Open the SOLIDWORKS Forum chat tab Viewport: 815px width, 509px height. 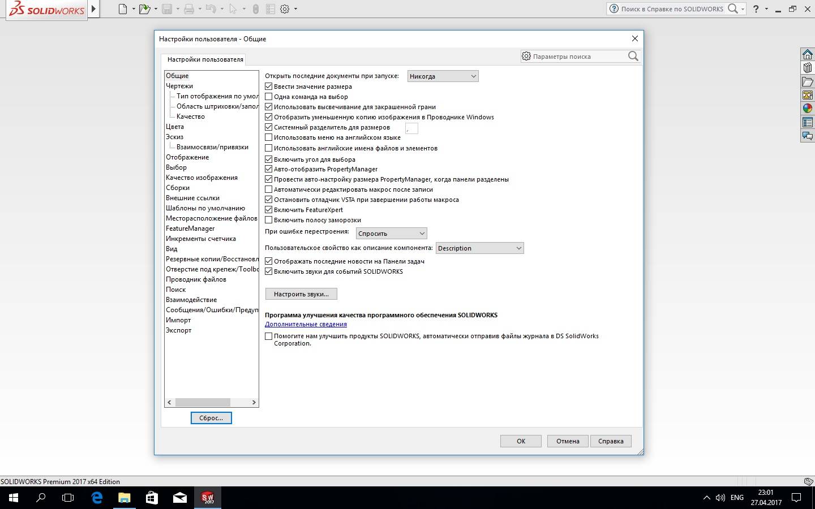tap(808, 136)
